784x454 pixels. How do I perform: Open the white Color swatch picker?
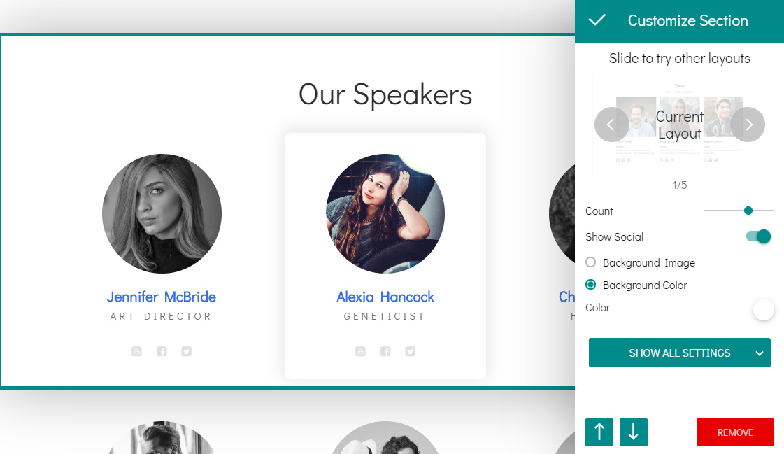click(763, 310)
